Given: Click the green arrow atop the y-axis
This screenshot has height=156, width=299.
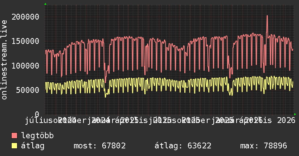Looking at the screenshot, I should (45, 4).
